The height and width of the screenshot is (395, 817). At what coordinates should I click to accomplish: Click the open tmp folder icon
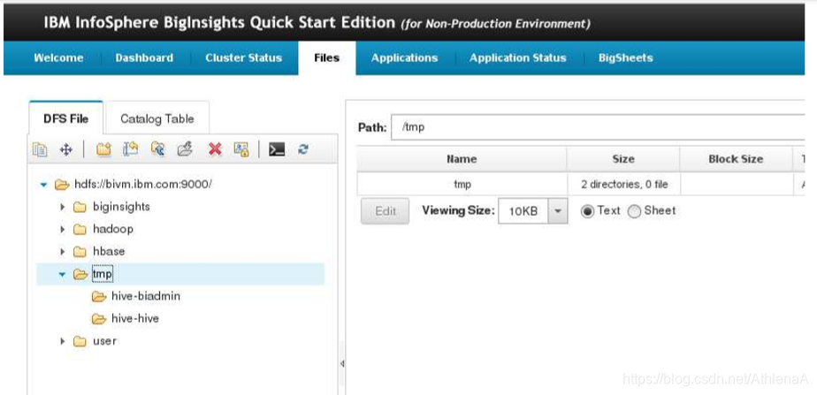click(80, 274)
